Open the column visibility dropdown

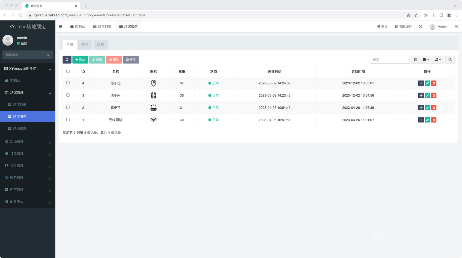click(426, 60)
